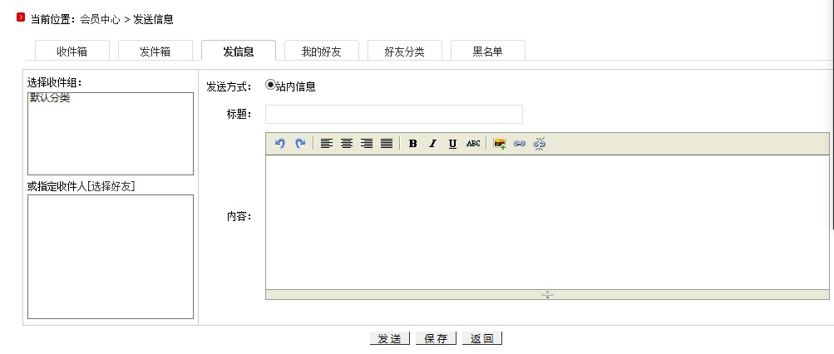This screenshot has height=354, width=834.
Task: Justify text in the editor
Action: [x=387, y=144]
